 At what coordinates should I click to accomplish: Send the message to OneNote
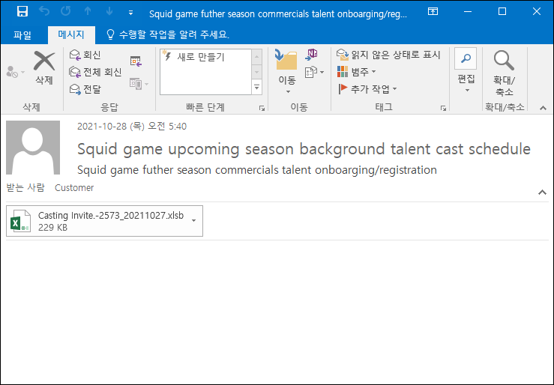click(x=311, y=55)
